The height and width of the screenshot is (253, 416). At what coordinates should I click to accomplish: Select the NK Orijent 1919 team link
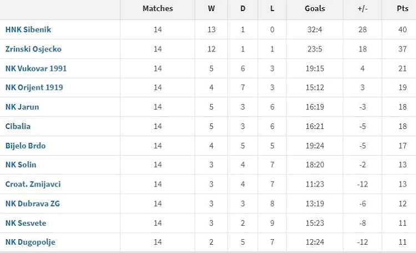point(34,87)
